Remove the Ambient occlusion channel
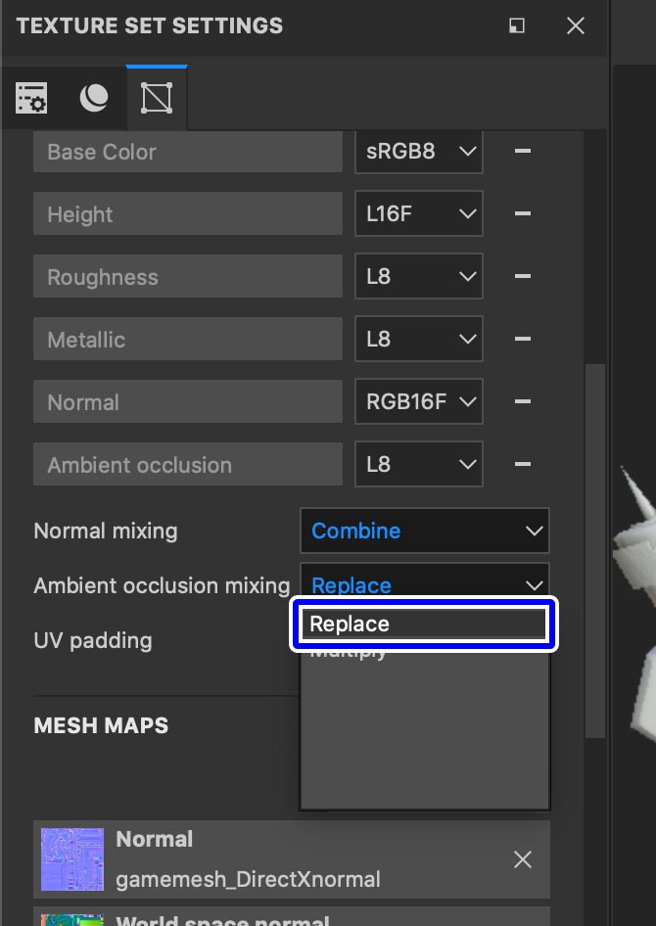This screenshot has height=926, width=656. tap(522, 464)
